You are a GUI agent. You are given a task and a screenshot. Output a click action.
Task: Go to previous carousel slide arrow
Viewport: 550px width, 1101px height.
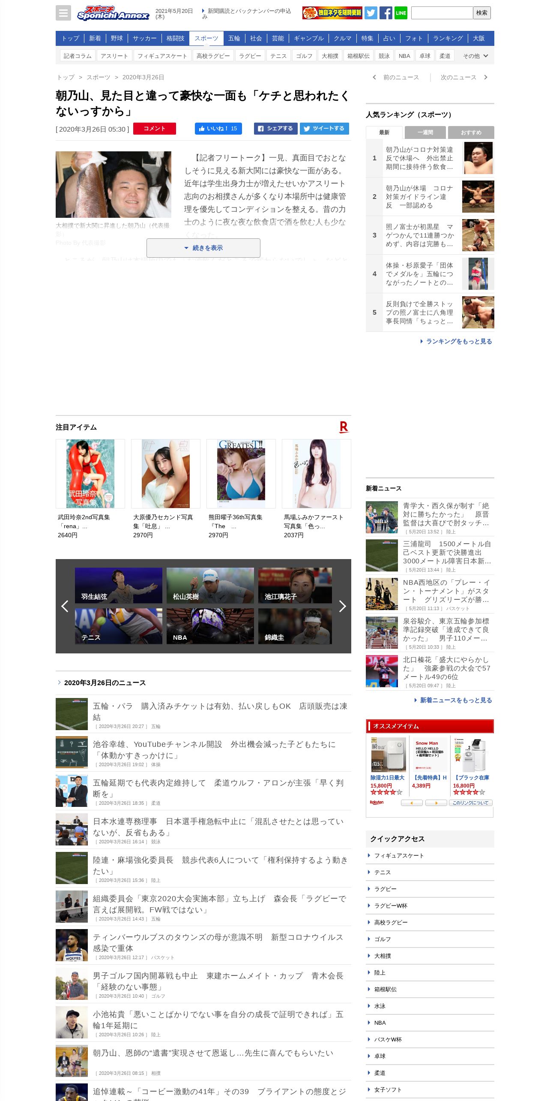(65, 606)
